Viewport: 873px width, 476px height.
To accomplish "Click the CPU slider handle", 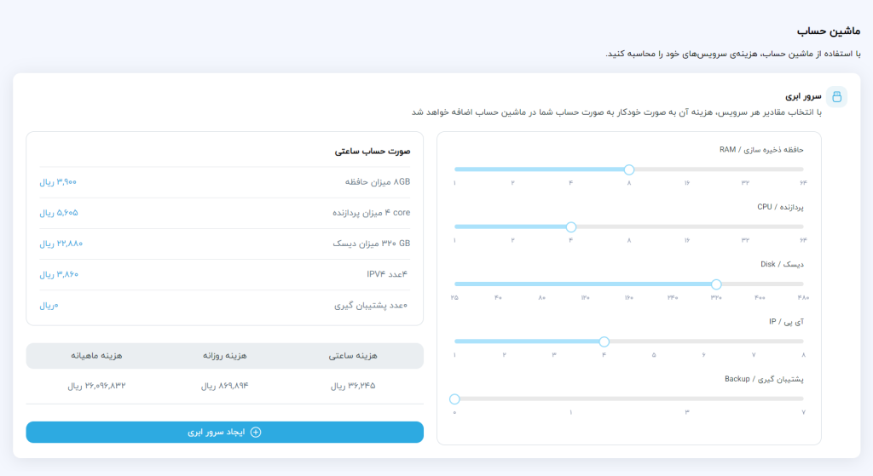I will click(x=571, y=227).
